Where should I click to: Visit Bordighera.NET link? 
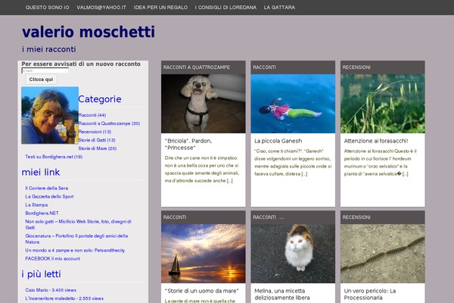pos(42,213)
